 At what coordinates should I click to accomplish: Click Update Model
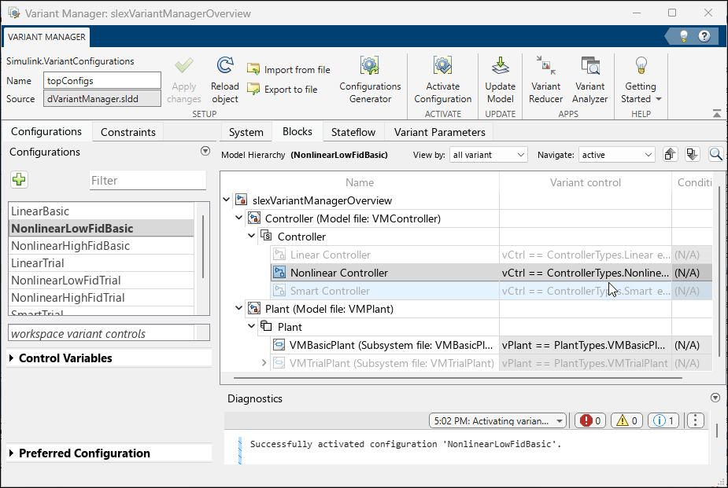click(x=500, y=80)
